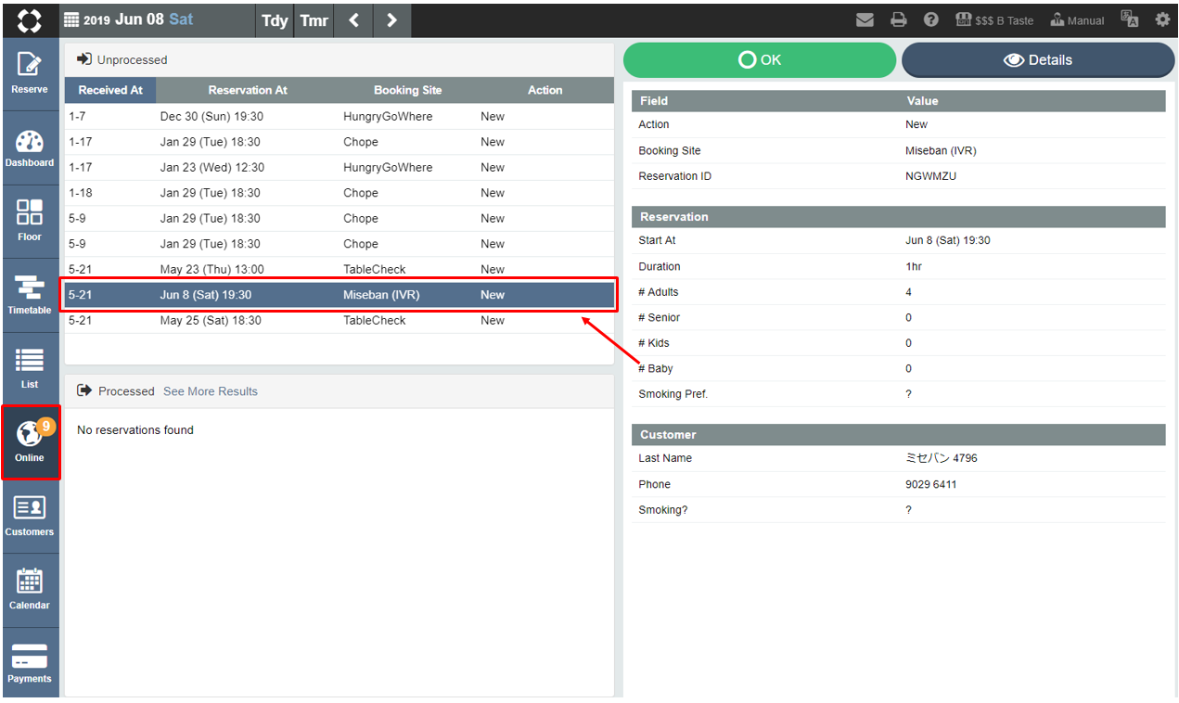Click the Duration value 1hr

pyautogui.click(x=914, y=266)
